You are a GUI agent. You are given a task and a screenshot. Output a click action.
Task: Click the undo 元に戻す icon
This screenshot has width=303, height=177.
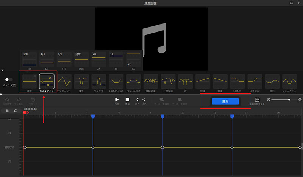[7, 100]
